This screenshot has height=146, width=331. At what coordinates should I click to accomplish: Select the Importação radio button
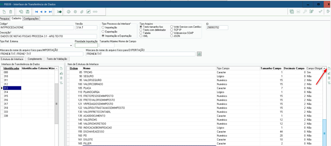click(x=103, y=27)
